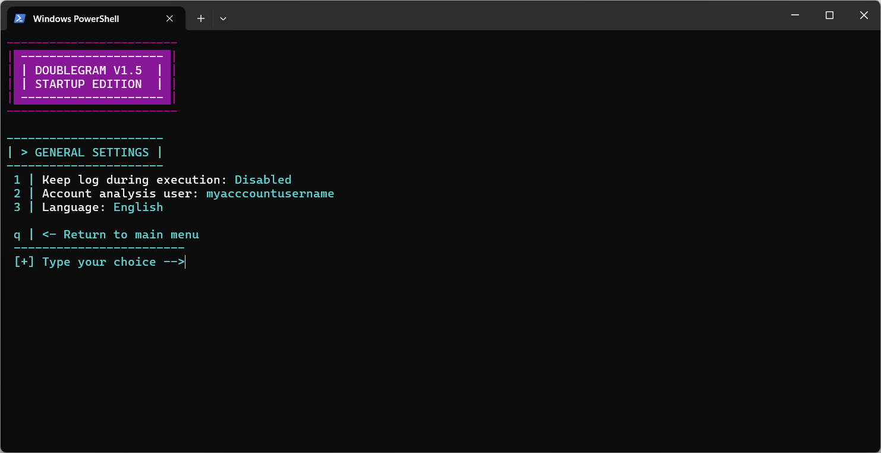
Task: Close the terminal window
Action: [864, 15]
